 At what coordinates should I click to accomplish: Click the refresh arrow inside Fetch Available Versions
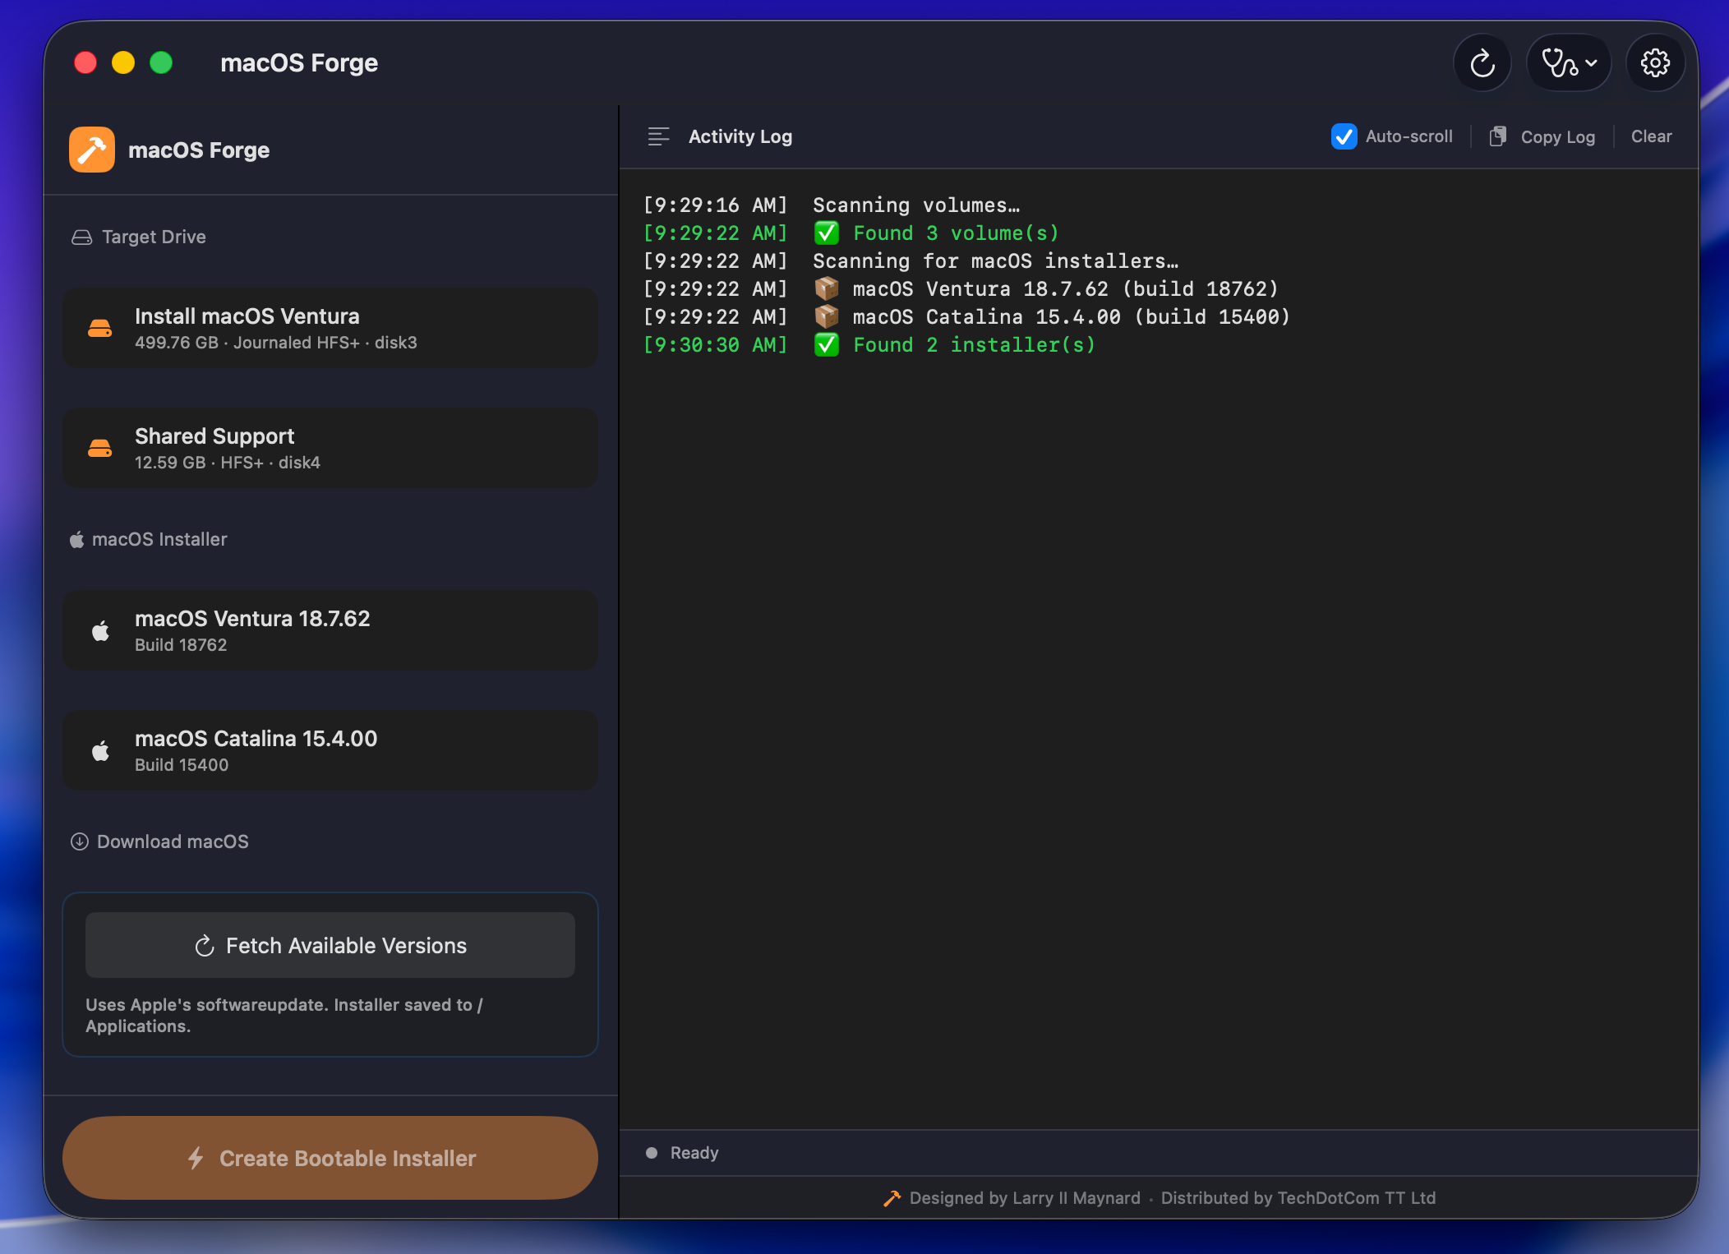(x=205, y=946)
